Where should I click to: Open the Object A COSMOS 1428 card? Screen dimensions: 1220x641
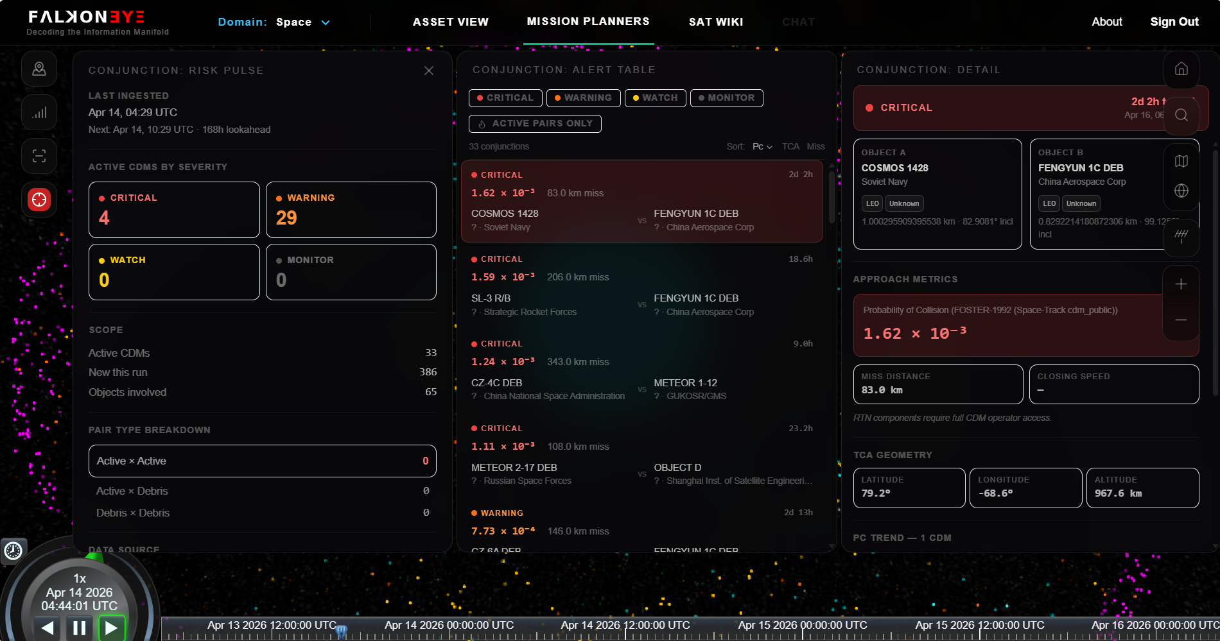pyautogui.click(x=937, y=194)
